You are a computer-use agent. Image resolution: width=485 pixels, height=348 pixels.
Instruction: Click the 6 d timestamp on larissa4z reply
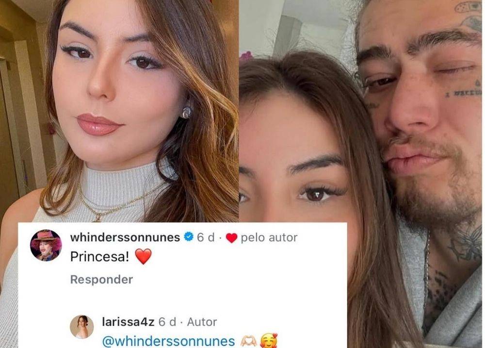tap(167, 322)
